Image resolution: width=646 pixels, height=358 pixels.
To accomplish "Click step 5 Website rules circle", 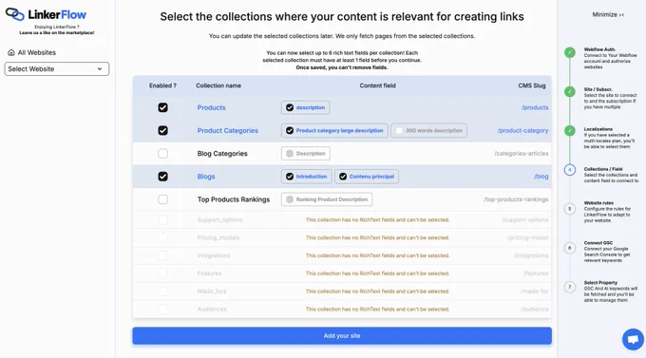I will pos(570,209).
